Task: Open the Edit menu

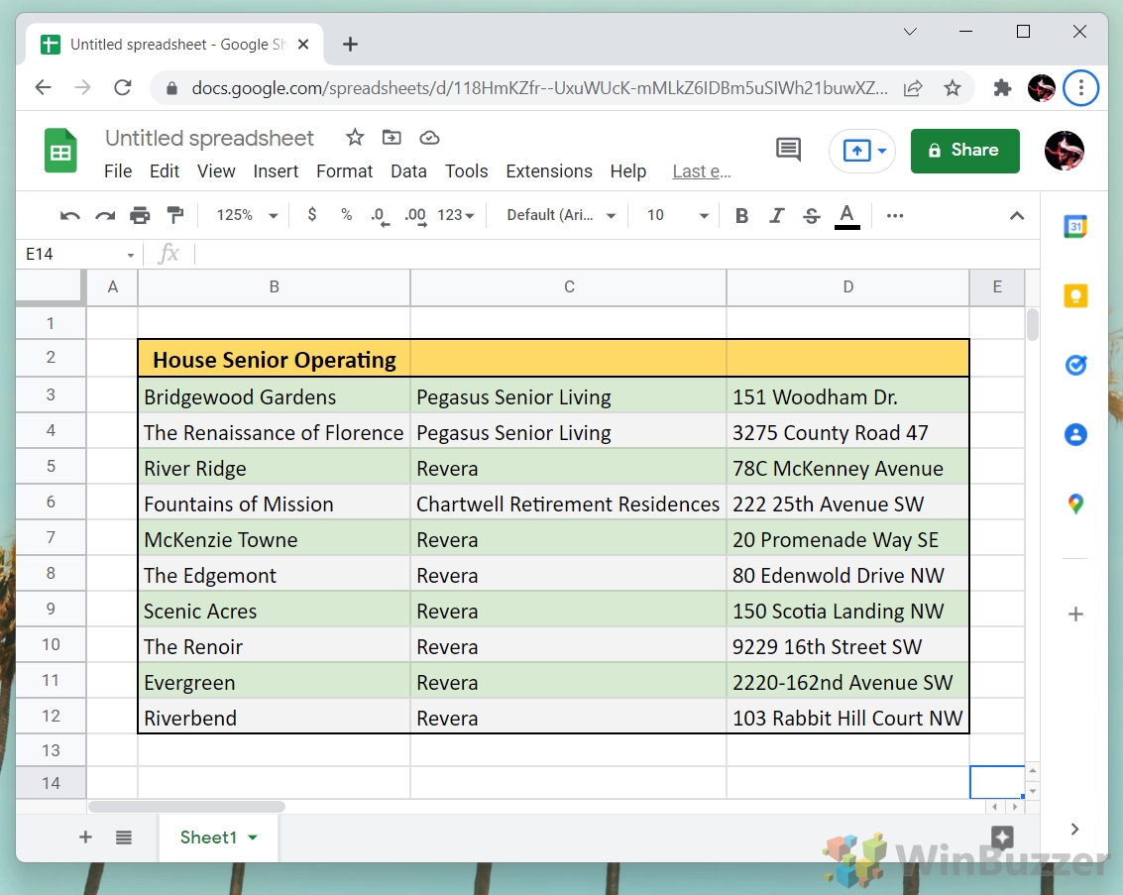Action: click(x=164, y=171)
